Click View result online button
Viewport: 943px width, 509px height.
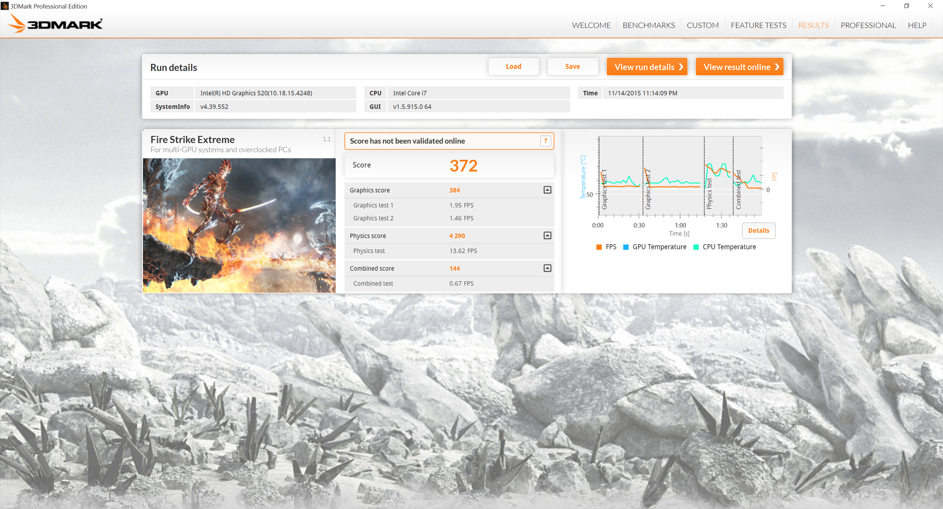pos(739,67)
